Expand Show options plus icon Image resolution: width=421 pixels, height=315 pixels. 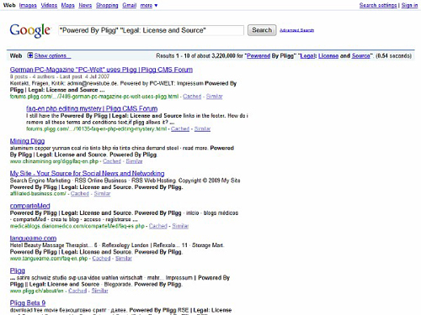coord(30,55)
